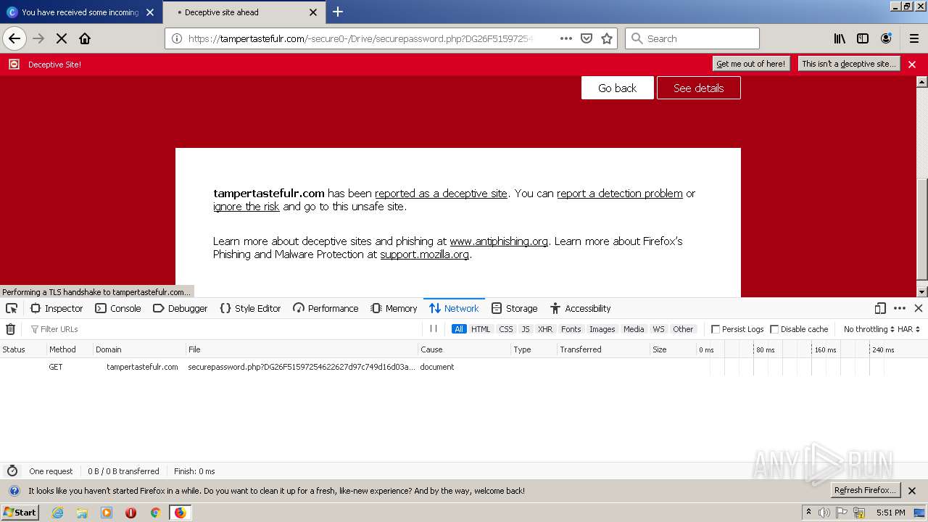928x522 pixels.
Task: Bookmark this page with the star icon
Action: (x=607, y=38)
